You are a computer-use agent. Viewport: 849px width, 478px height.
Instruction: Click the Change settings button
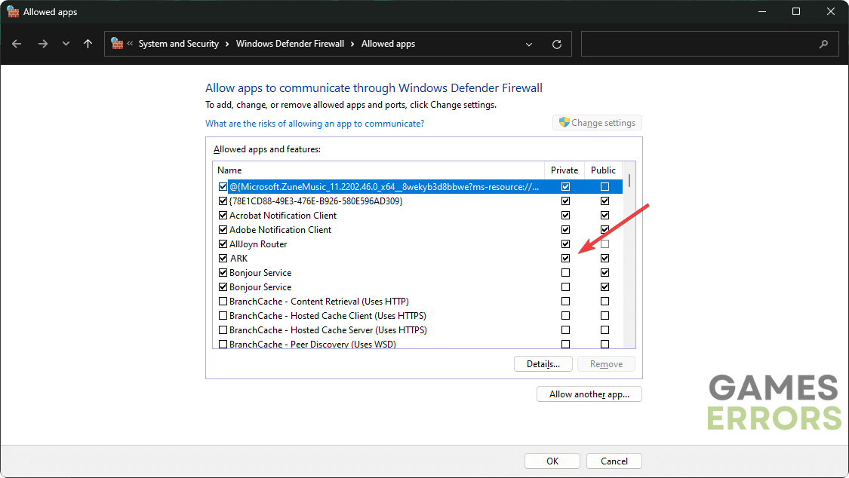point(597,123)
